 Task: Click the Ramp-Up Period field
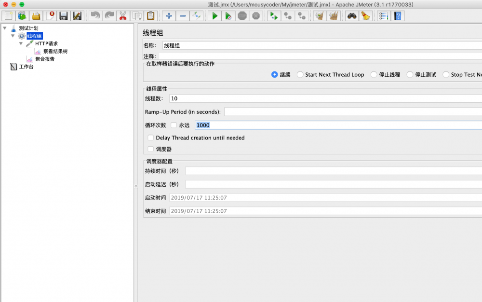(x=353, y=112)
